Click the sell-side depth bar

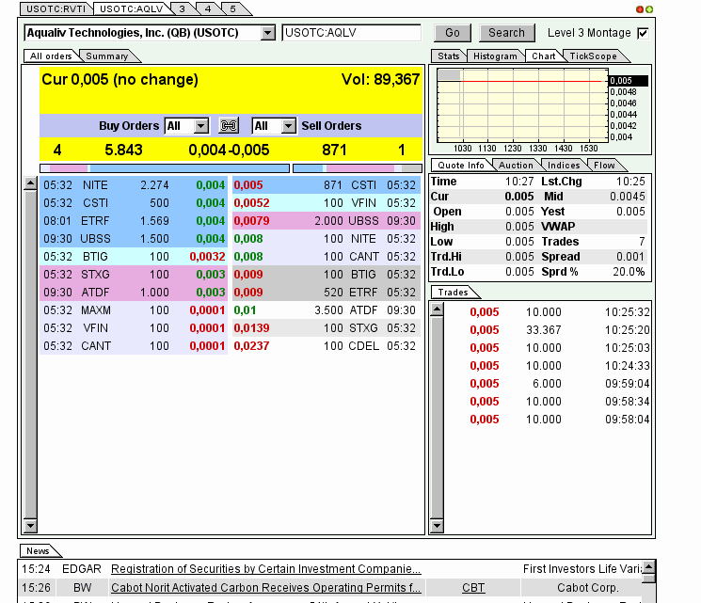pyautogui.click(x=358, y=168)
